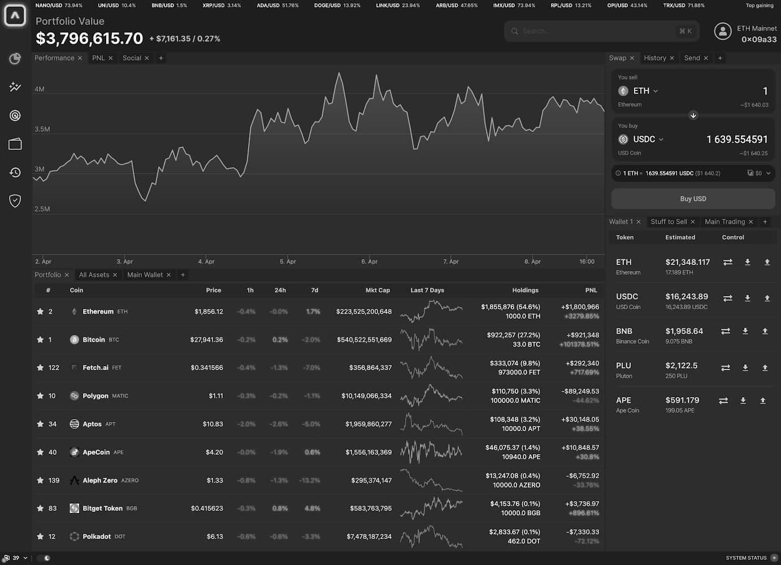The width and height of the screenshot is (781, 565).
Task: Close the Portfolio tab
Action: pos(67,275)
